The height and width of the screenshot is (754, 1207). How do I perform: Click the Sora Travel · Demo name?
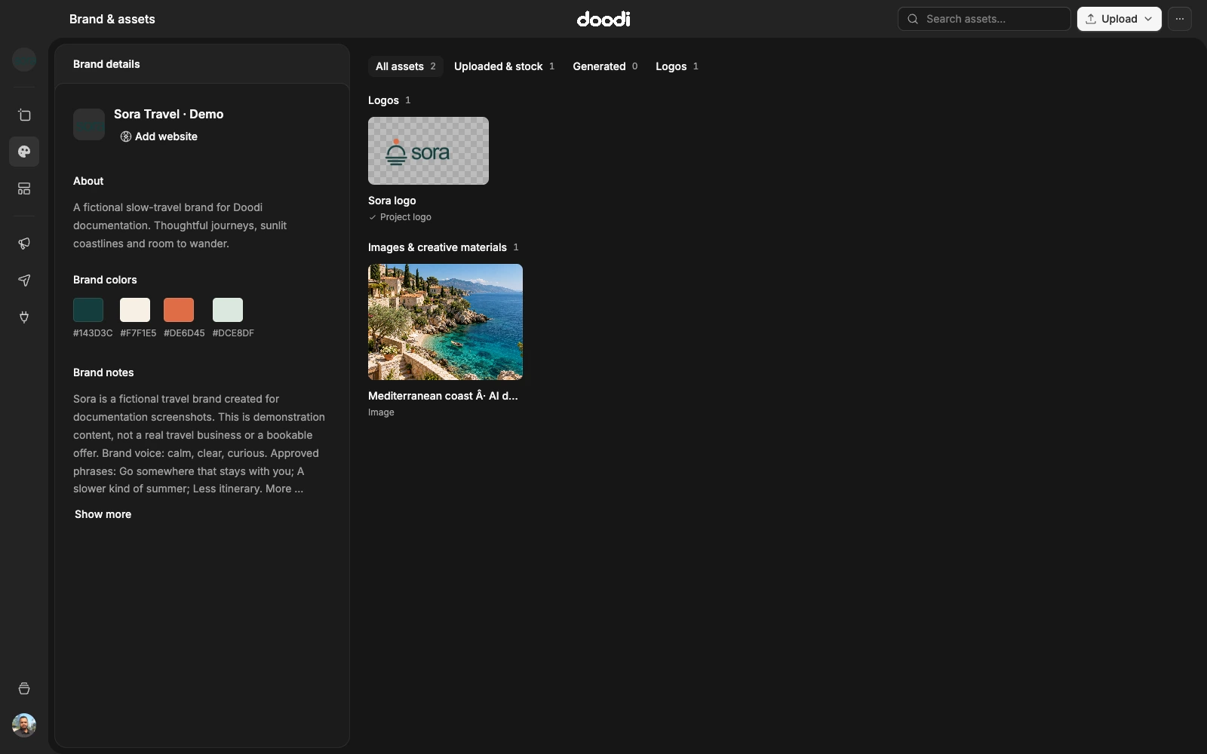tap(169, 114)
